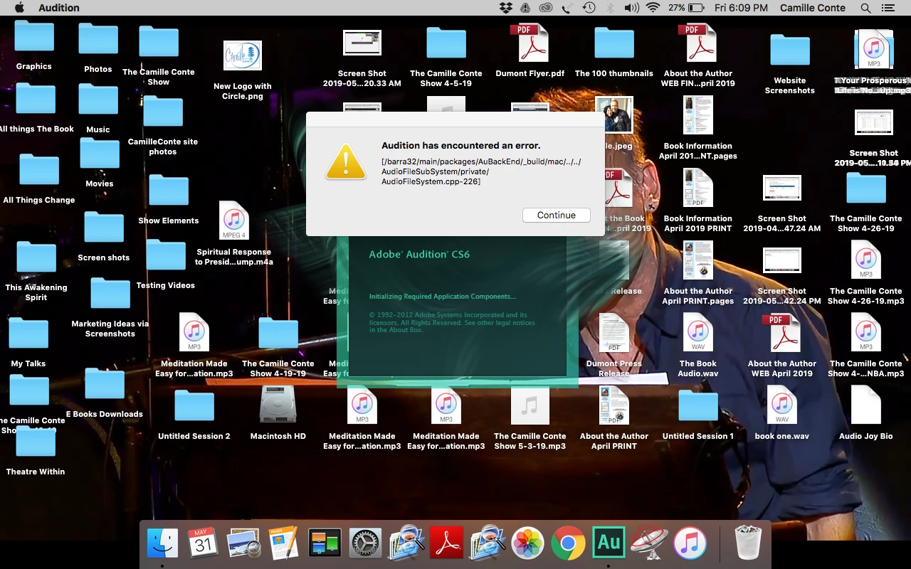The height and width of the screenshot is (569, 911).
Task: Open the Camille Conte user menu
Action: pos(813,8)
